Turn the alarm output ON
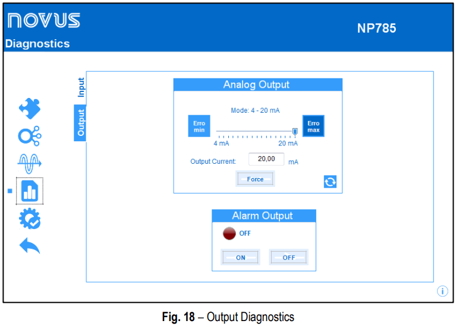 [x=241, y=258]
